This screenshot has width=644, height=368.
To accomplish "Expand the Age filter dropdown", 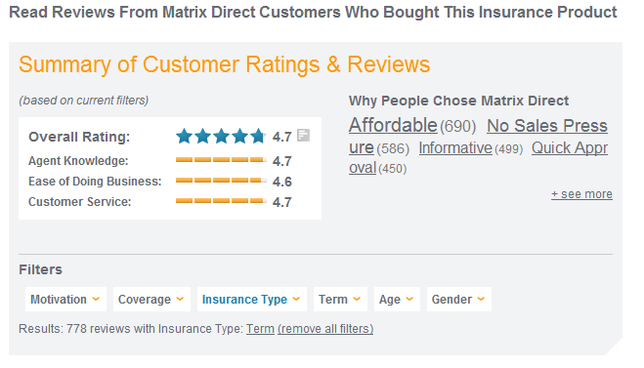I will pyautogui.click(x=397, y=300).
